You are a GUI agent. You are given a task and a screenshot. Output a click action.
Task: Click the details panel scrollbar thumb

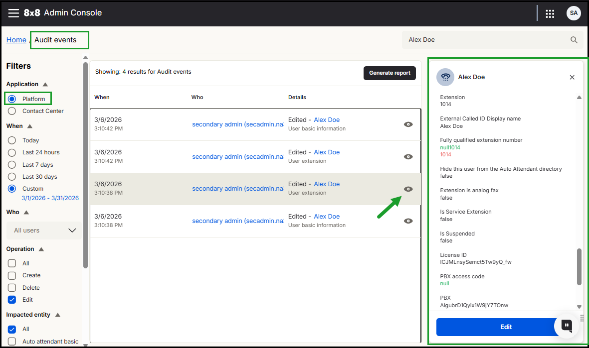coord(579,267)
